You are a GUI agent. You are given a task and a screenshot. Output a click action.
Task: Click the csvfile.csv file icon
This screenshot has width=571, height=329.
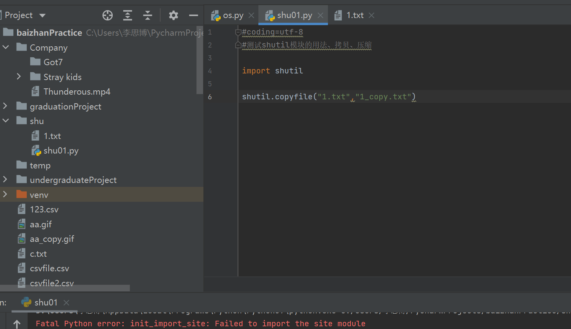pos(22,268)
